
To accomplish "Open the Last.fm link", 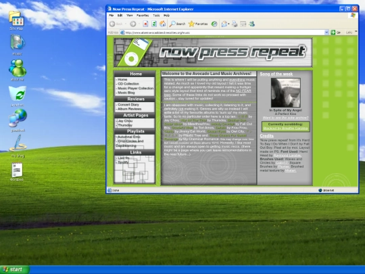I will click(x=124, y=158).
